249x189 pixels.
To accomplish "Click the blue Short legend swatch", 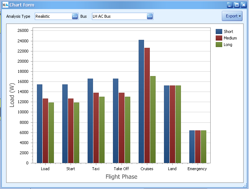I will pos(219,31).
